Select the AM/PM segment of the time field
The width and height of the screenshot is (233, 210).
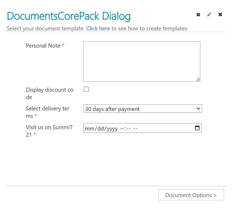[135, 128]
